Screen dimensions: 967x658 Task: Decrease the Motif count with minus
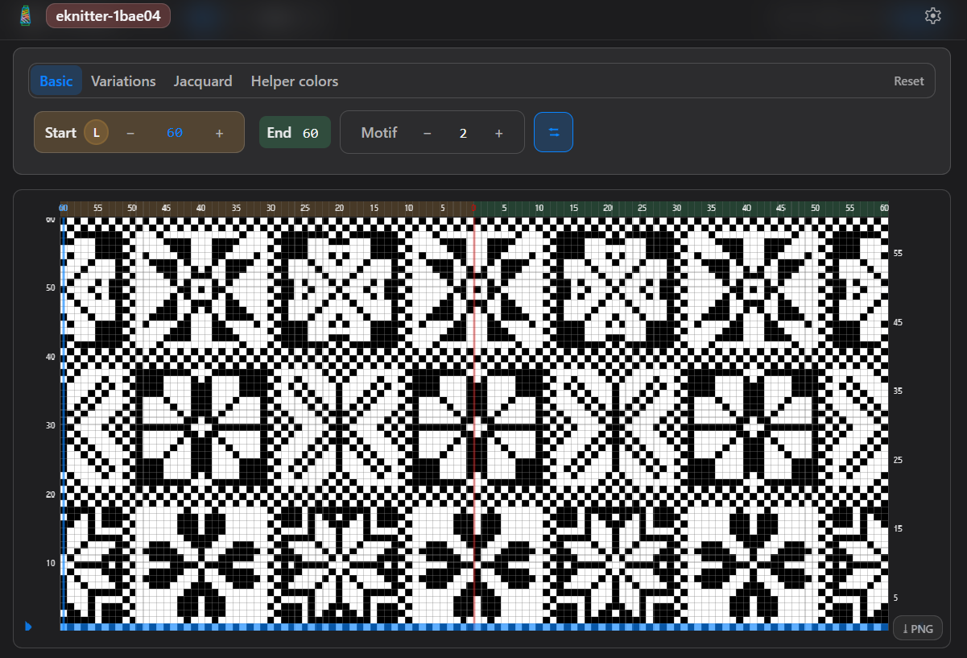pos(427,132)
